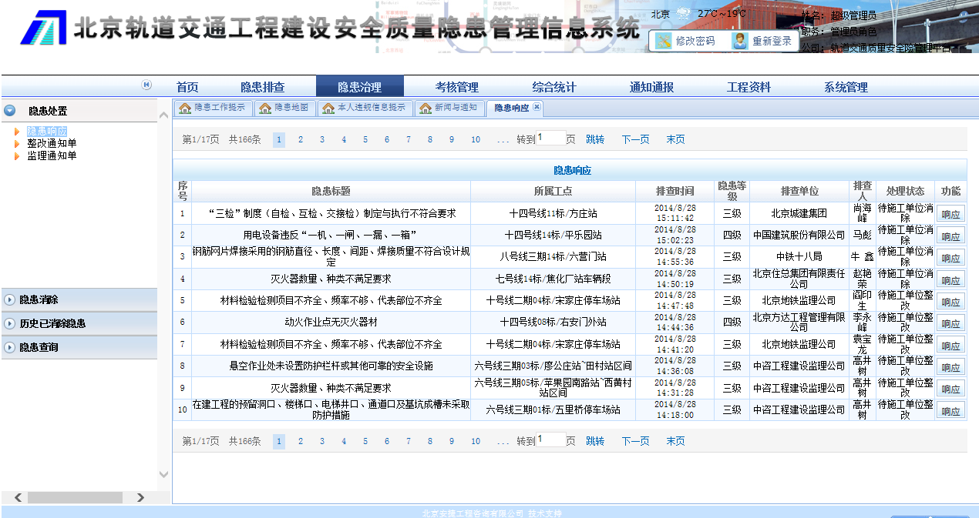
Task: Select 整改通知单 in sidebar tree
Action: [x=52, y=143]
